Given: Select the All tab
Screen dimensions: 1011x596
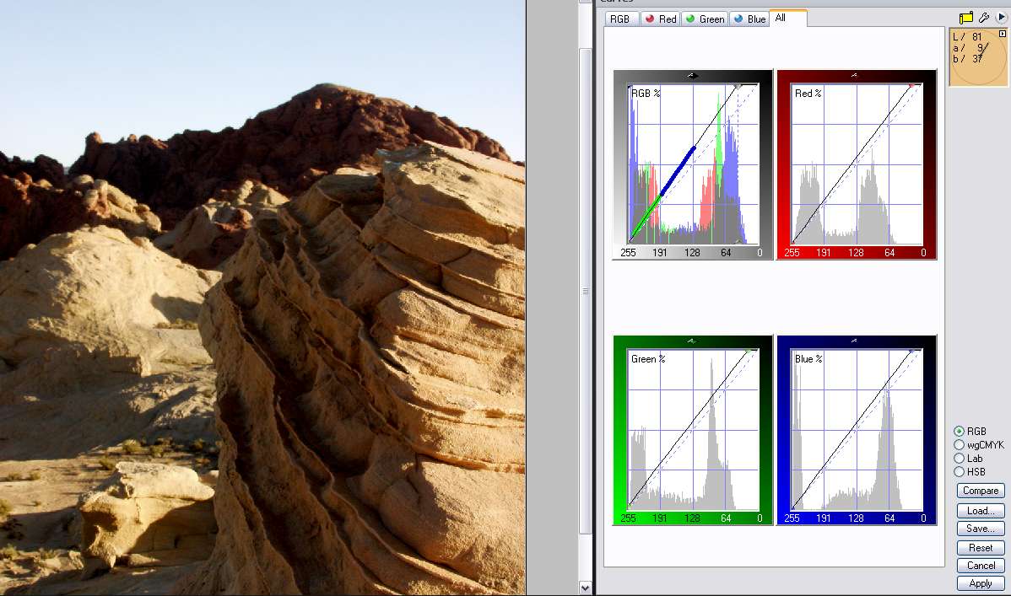Looking at the screenshot, I should click(x=787, y=18).
